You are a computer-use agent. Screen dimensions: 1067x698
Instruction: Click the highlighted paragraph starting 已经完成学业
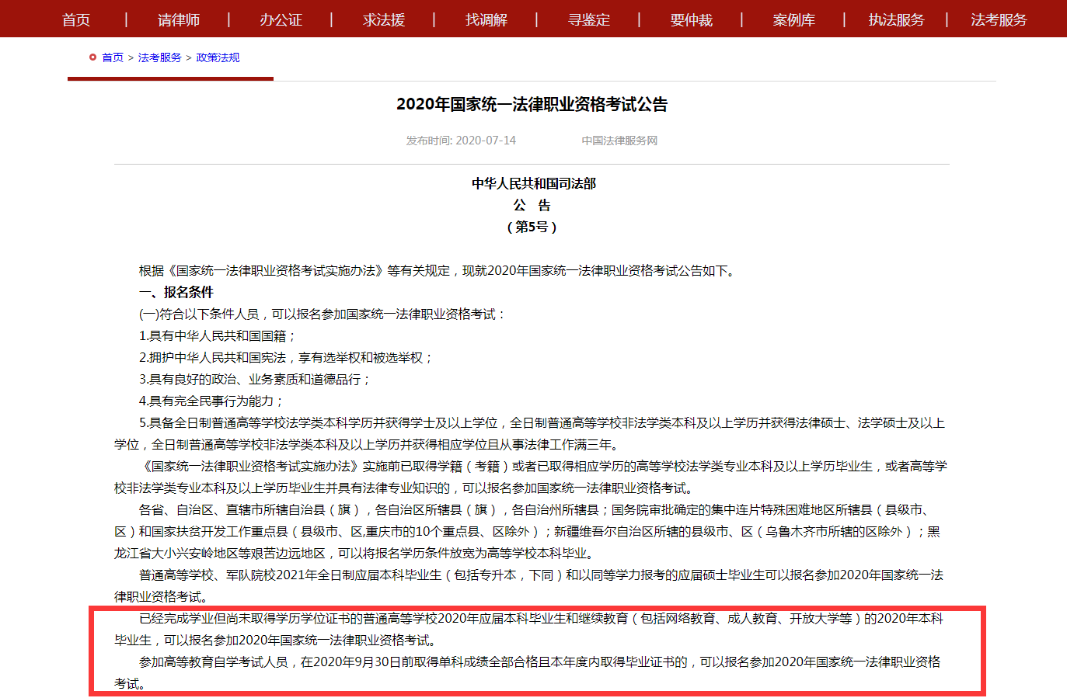pyautogui.click(x=528, y=629)
